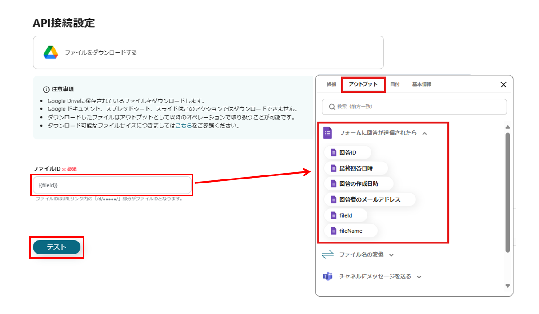Click the popup vertical scrollbar thumb
Screen dimensions: 539x314
click(x=507, y=192)
